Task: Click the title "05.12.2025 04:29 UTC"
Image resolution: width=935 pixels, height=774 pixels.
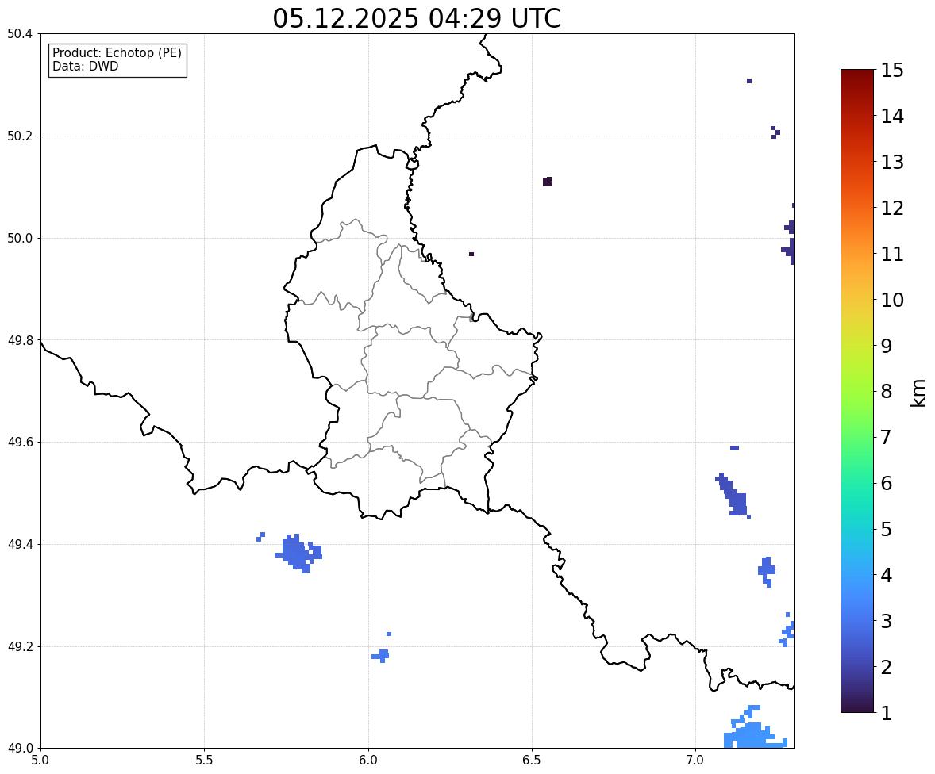Action: pyautogui.click(x=417, y=18)
